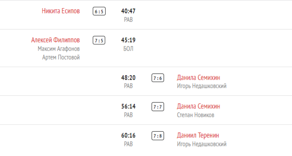Select the 56:14 goal time
The width and height of the screenshot is (292, 156).
click(128, 106)
